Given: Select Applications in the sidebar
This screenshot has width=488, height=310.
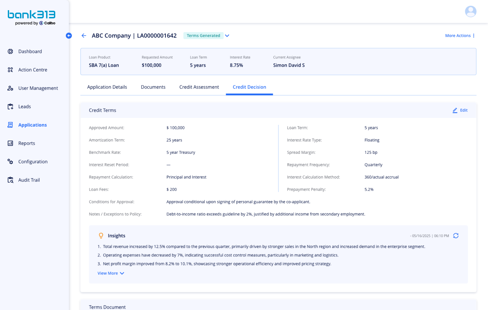Looking at the screenshot, I should 32,125.
